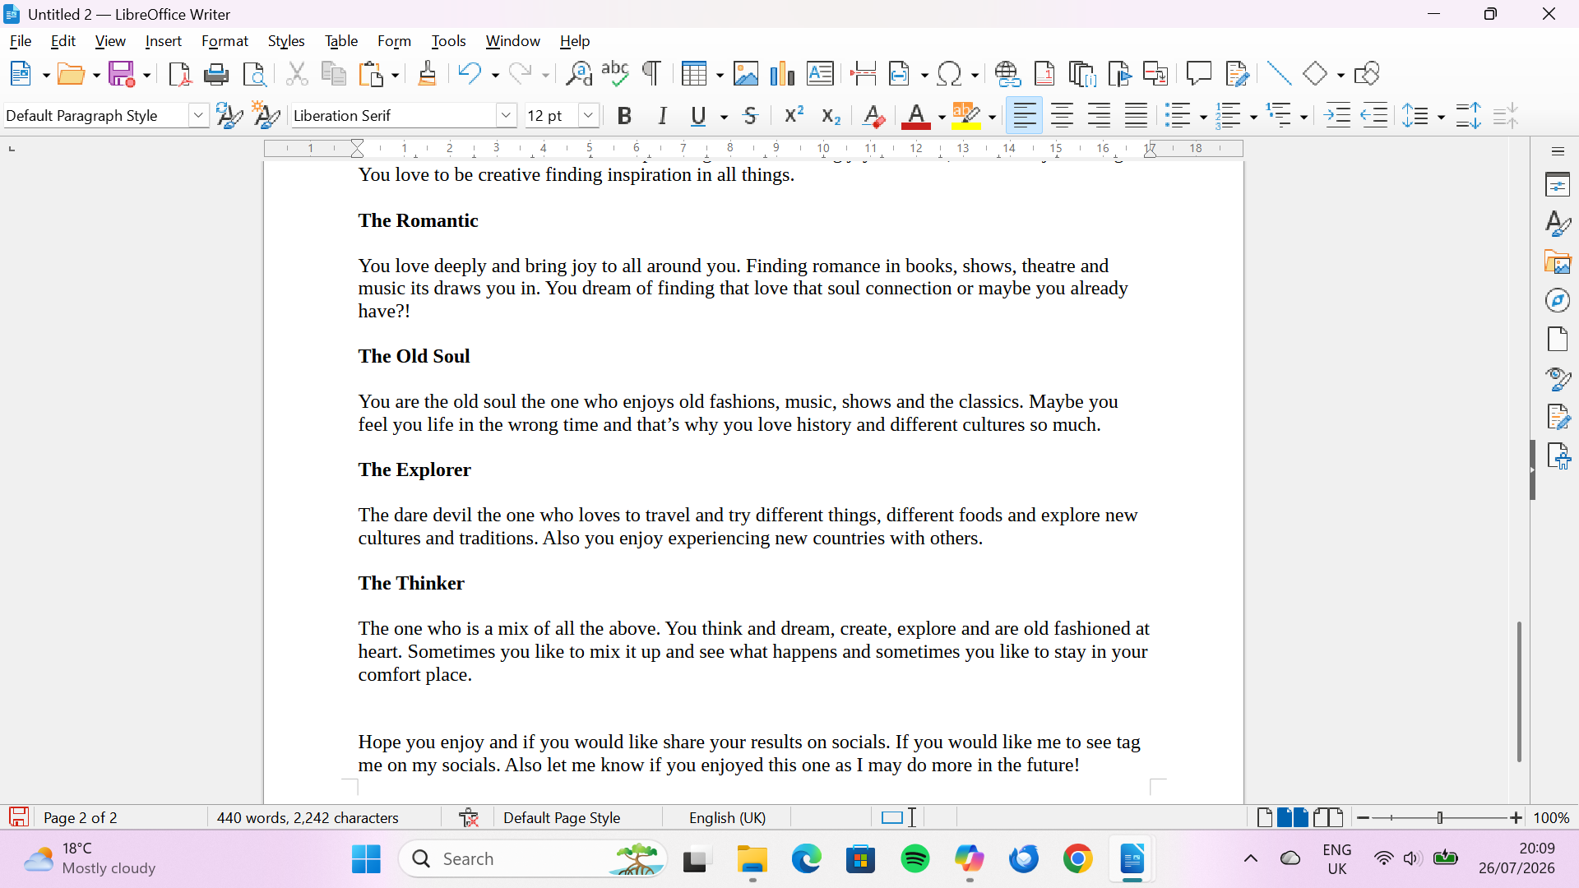1579x888 pixels.
Task: Center the paragraph alignment
Action: coord(1062,116)
